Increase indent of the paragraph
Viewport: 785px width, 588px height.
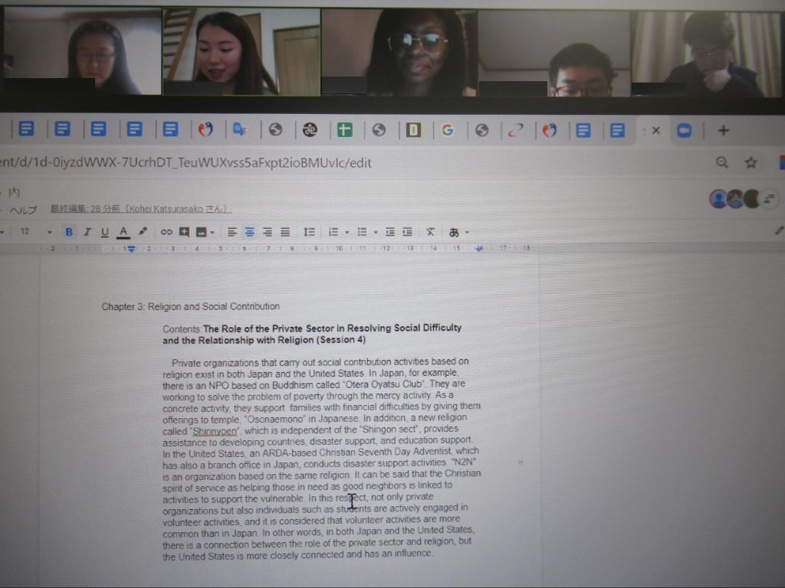tap(408, 232)
